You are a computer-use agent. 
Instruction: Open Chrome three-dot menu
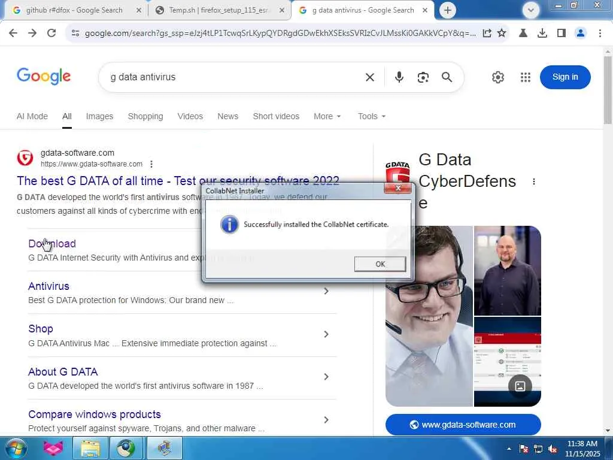point(600,34)
